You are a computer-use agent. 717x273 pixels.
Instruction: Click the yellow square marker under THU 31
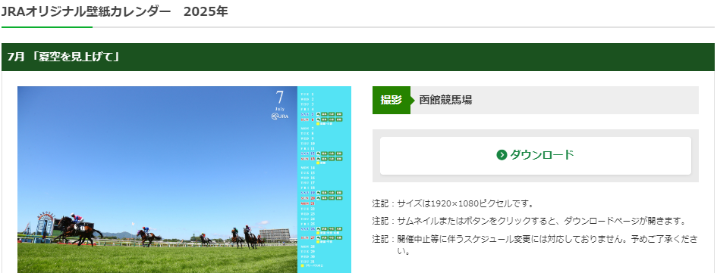click(302, 265)
